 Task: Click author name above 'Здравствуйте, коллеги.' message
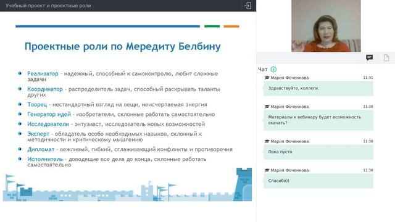tap(289, 78)
